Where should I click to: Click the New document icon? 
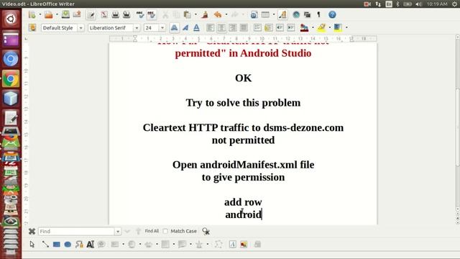32,14
